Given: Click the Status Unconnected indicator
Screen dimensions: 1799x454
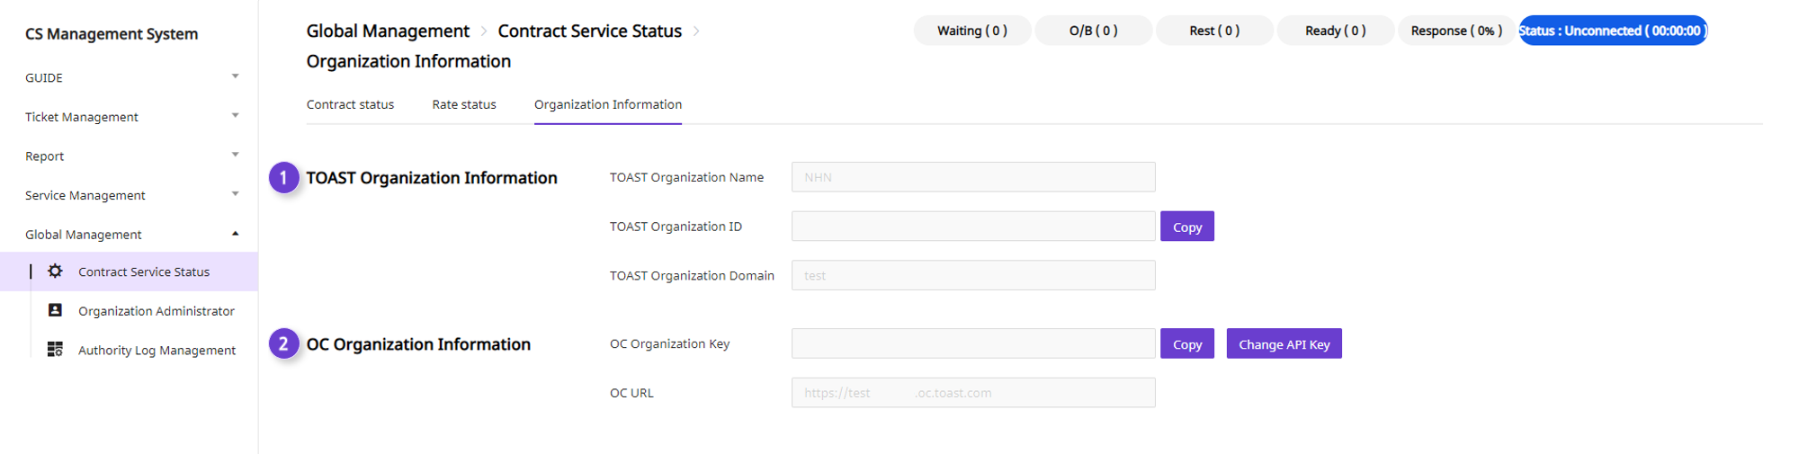Looking at the screenshot, I should point(1613,31).
